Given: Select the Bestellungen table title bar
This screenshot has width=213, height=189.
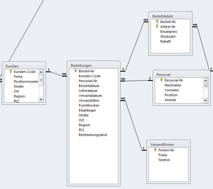Looking at the screenshot, I should tap(93, 66).
